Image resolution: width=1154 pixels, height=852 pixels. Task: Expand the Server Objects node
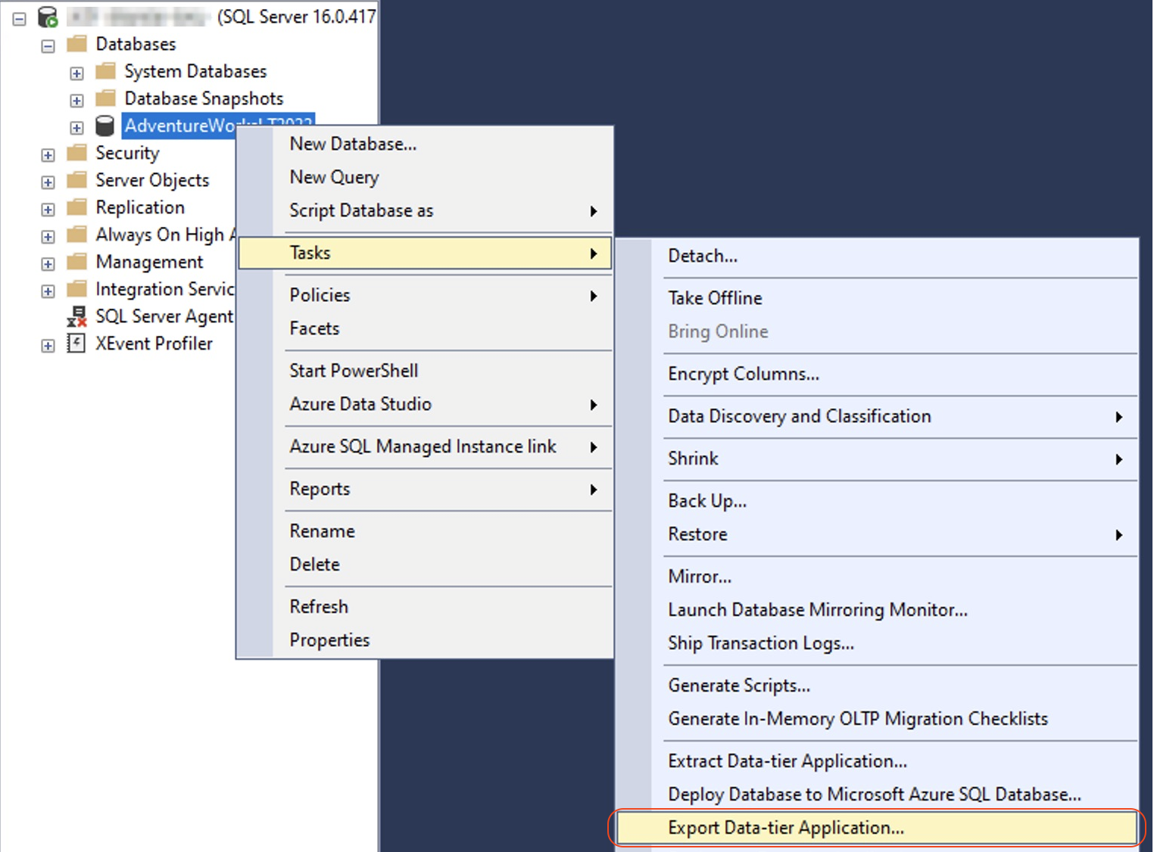coord(47,180)
